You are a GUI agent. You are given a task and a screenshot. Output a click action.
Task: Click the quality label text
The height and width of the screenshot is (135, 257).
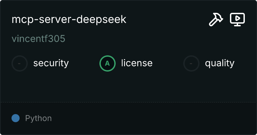219,63
